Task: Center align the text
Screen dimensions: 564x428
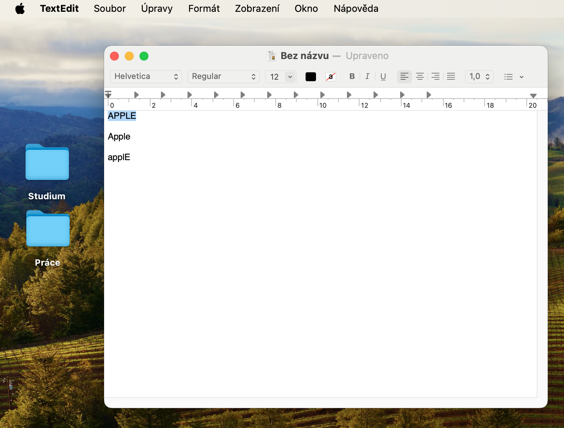Action: point(420,76)
